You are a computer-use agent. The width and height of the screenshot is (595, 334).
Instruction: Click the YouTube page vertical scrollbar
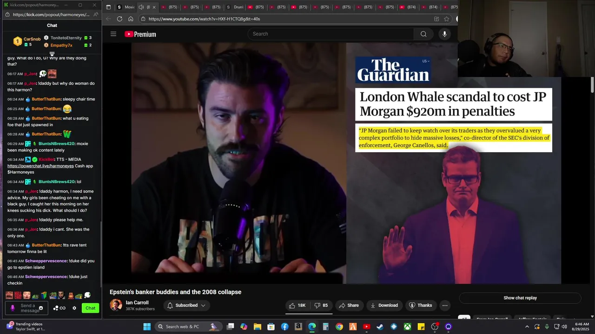point(592,84)
